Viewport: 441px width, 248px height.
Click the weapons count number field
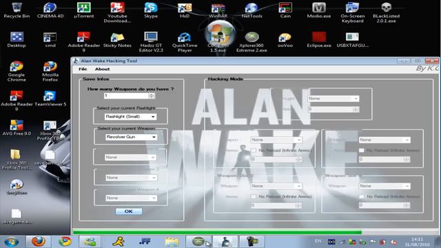coord(126,96)
